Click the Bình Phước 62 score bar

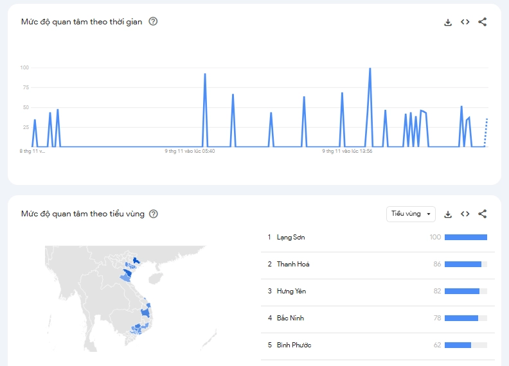(458, 345)
